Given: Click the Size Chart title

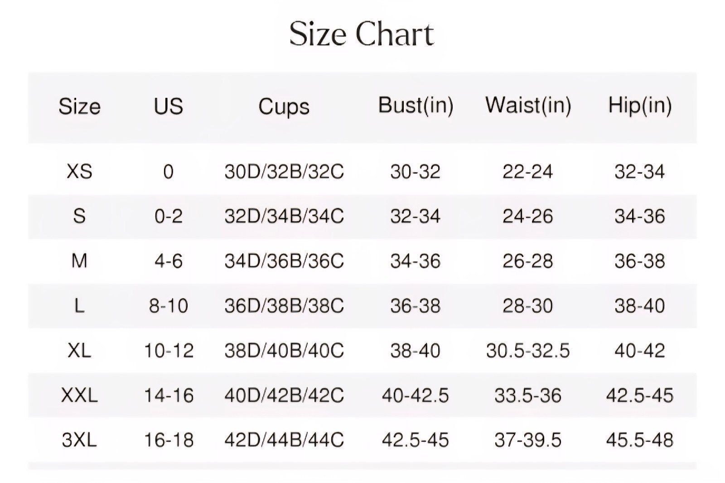Looking at the screenshot, I should [x=362, y=34].
